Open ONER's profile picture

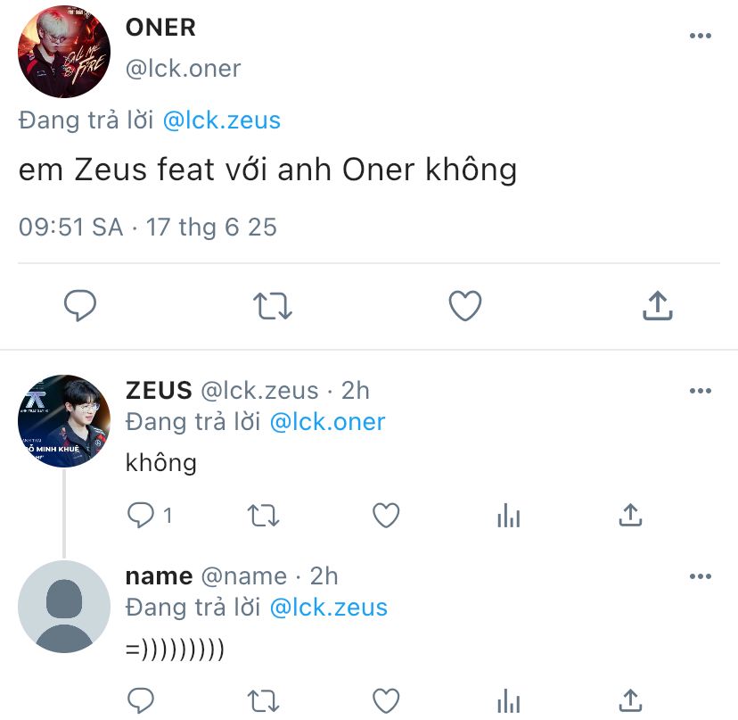tap(64, 51)
